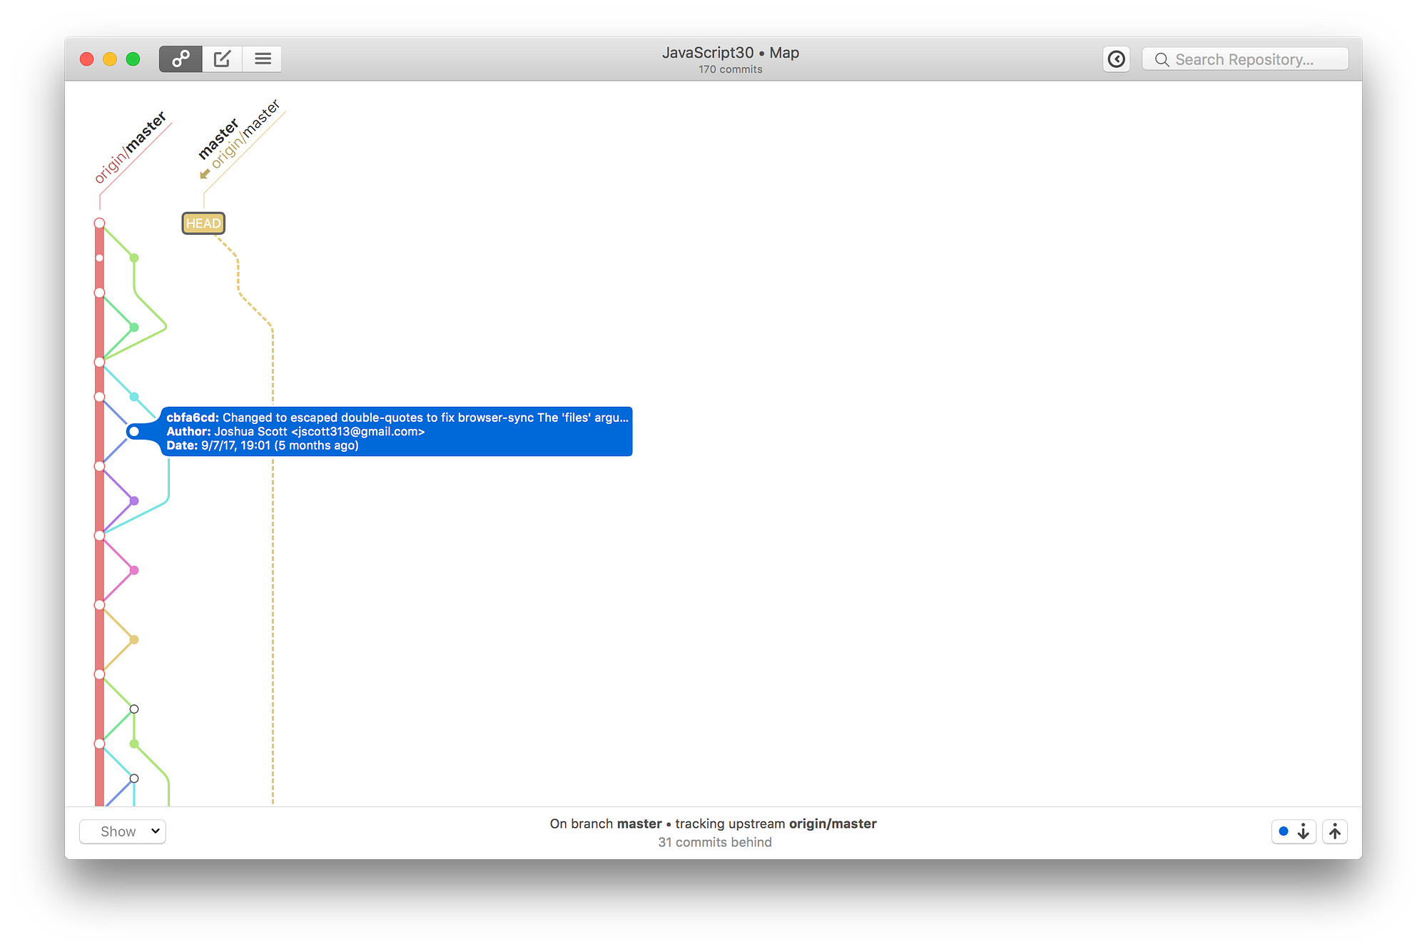Select the red origin/master branch label
The image size is (1427, 952).
pyautogui.click(x=130, y=148)
